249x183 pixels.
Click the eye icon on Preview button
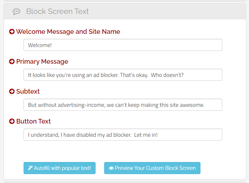[111, 168]
